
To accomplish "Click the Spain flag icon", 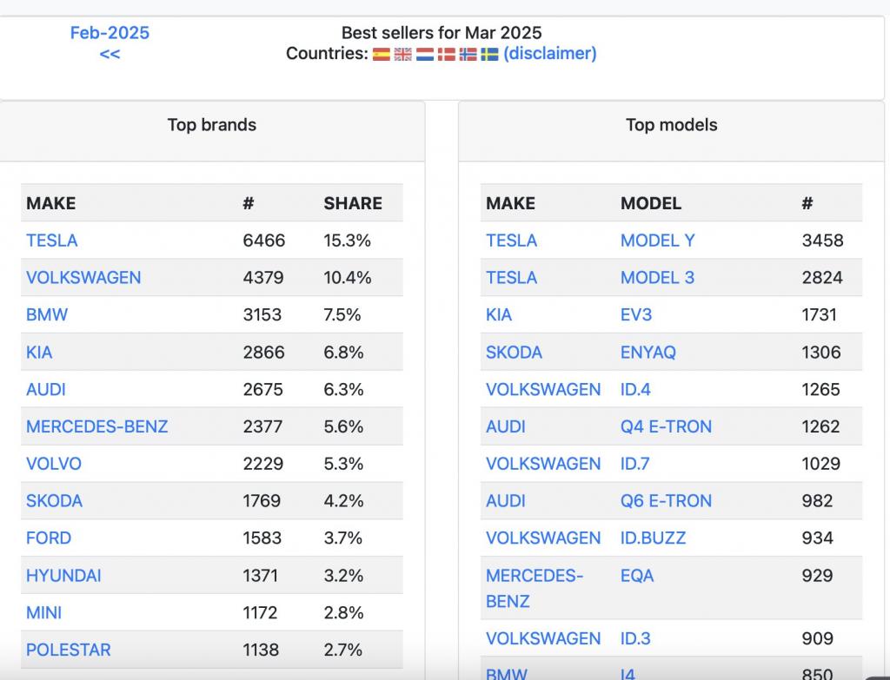I will (381, 55).
